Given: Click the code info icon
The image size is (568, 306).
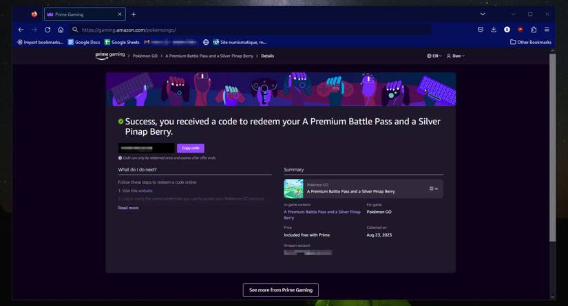Looking at the screenshot, I should pyautogui.click(x=120, y=158).
